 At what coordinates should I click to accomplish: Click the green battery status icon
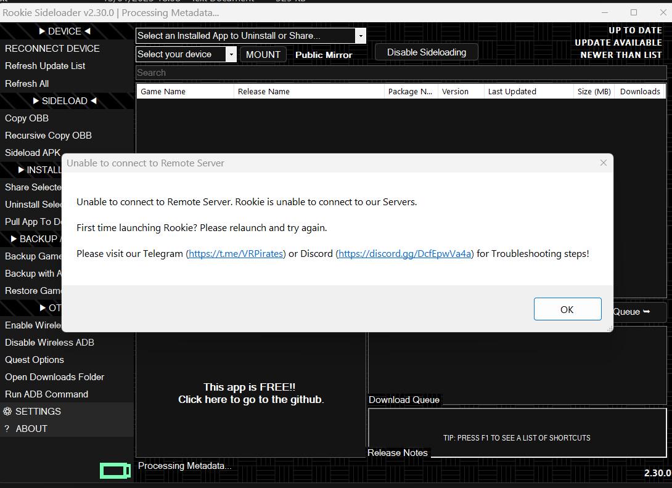[115, 470]
